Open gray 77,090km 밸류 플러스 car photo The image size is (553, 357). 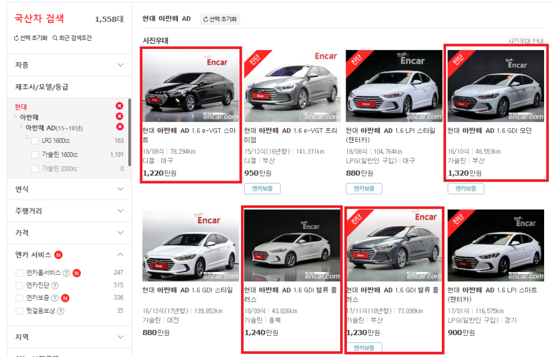(394, 245)
